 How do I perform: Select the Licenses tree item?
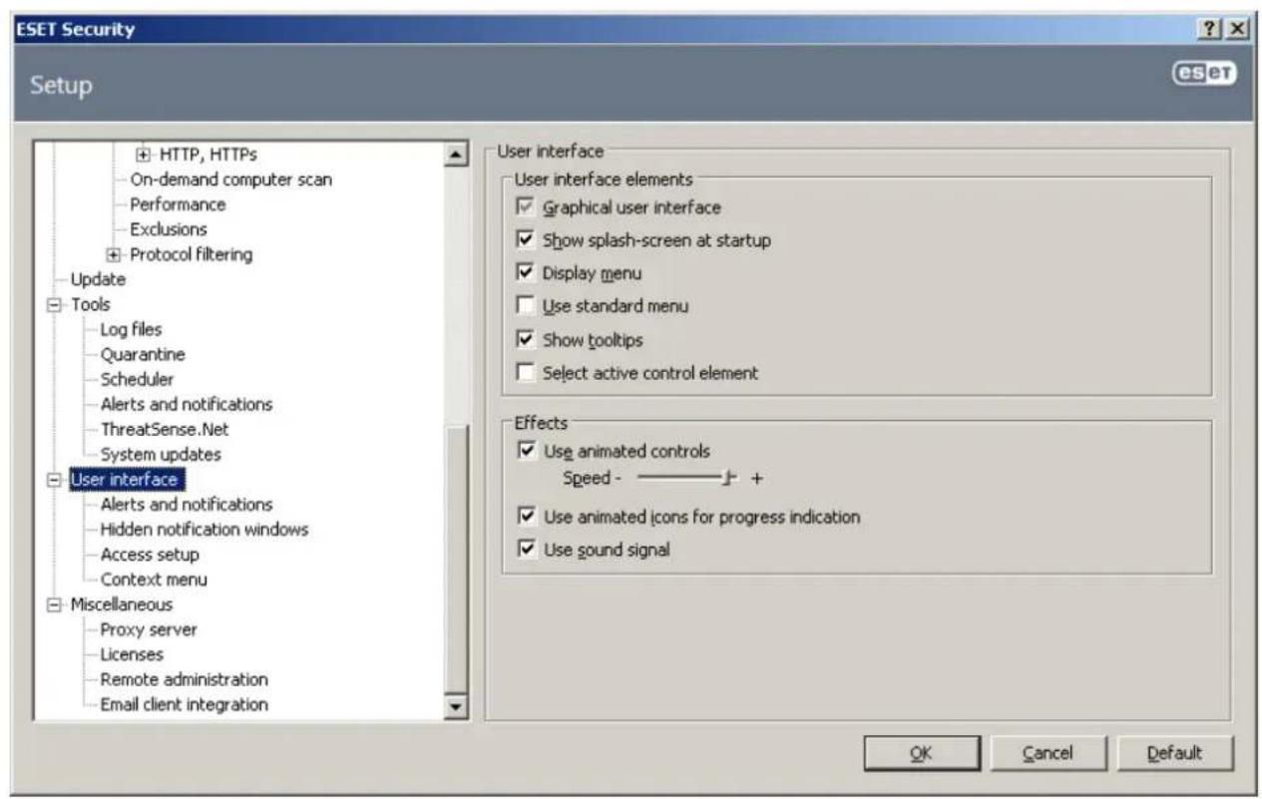pyautogui.click(x=132, y=654)
